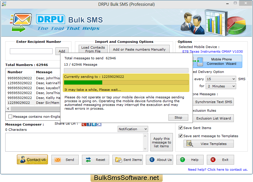Send messages using the envelope Send button

point(65,160)
